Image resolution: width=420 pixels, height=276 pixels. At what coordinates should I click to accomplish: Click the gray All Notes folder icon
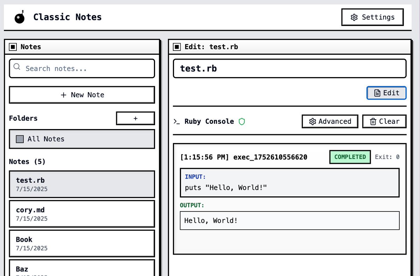point(20,139)
